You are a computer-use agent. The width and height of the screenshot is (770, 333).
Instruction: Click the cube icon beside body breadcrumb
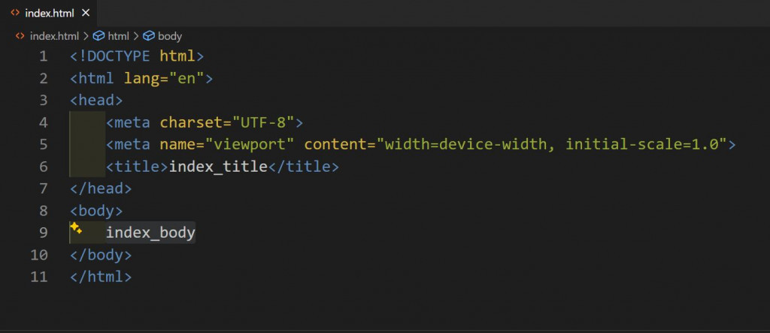(149, 35)
